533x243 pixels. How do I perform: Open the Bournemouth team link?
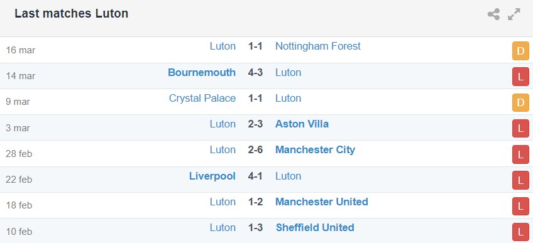pyautogui.click(x=202, y=72)
